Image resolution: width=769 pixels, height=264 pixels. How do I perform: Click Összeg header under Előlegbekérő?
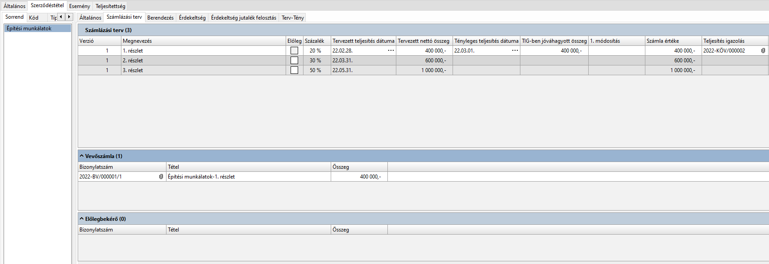click(x=359, y=230)
